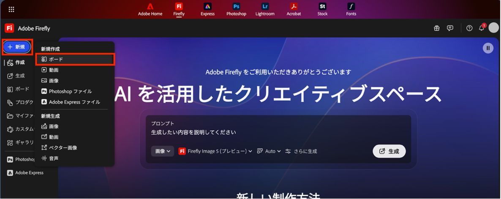
Task: Click the prompt text input field
Action: coord(278,132)
